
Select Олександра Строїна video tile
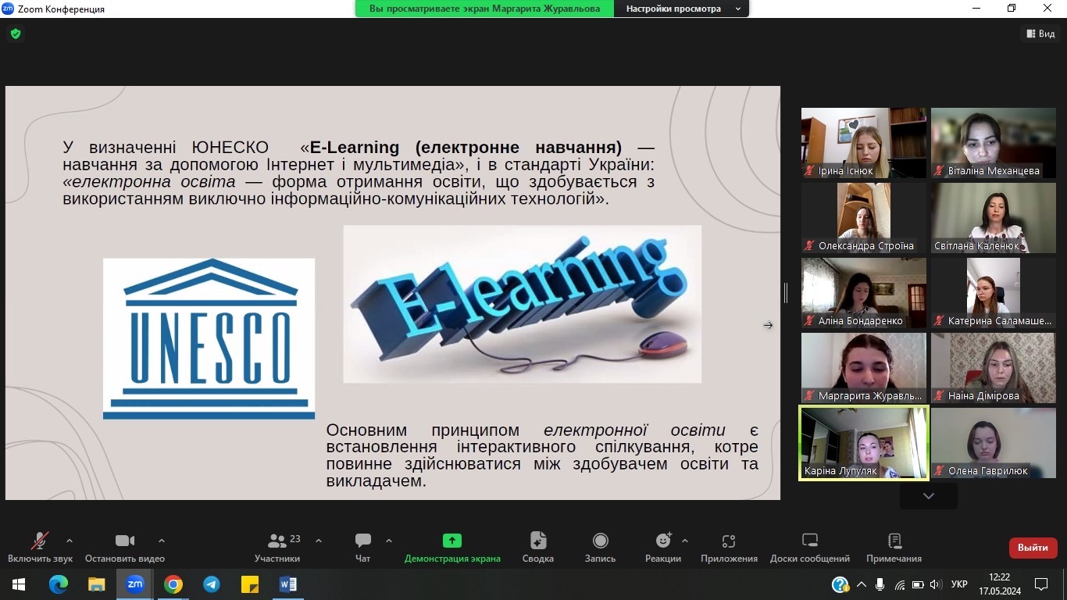864,218
